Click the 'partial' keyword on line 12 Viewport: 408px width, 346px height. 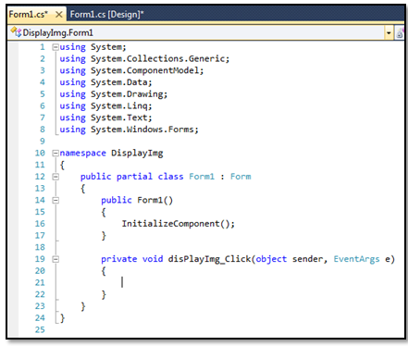point(134,177)
